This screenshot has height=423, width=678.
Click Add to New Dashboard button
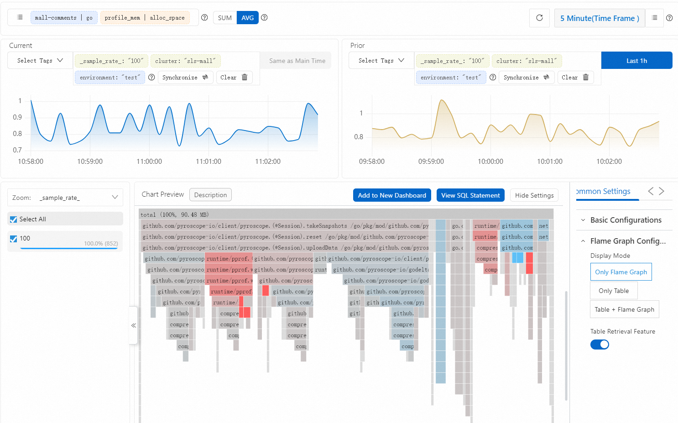click(x=392, y=195)
